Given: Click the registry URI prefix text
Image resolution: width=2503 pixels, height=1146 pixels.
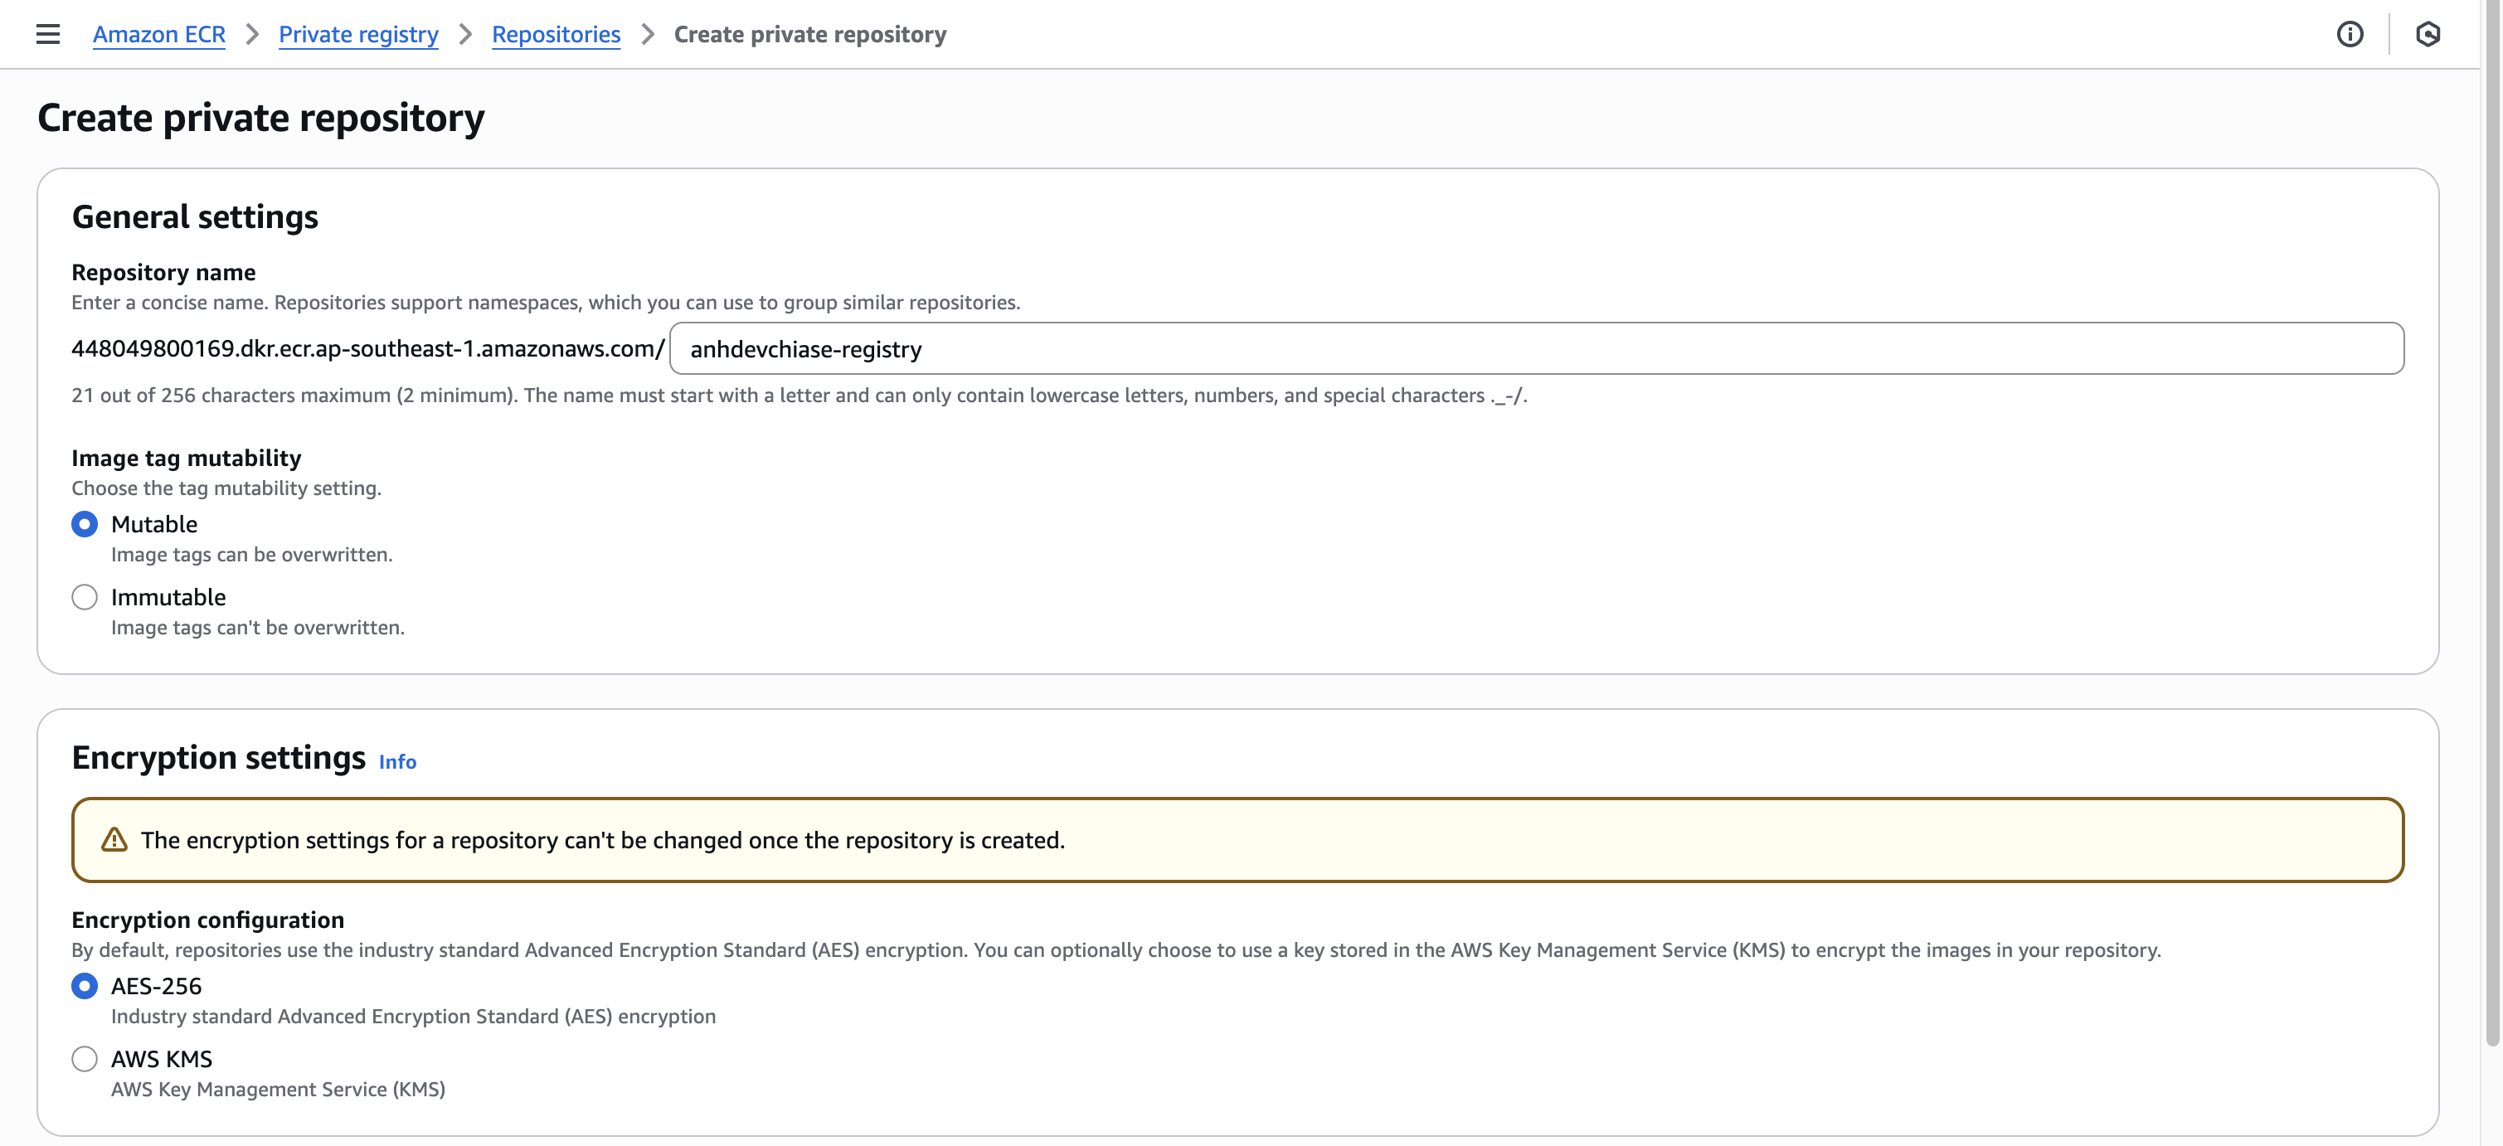Looking at the screenshot, I should 367,348.
